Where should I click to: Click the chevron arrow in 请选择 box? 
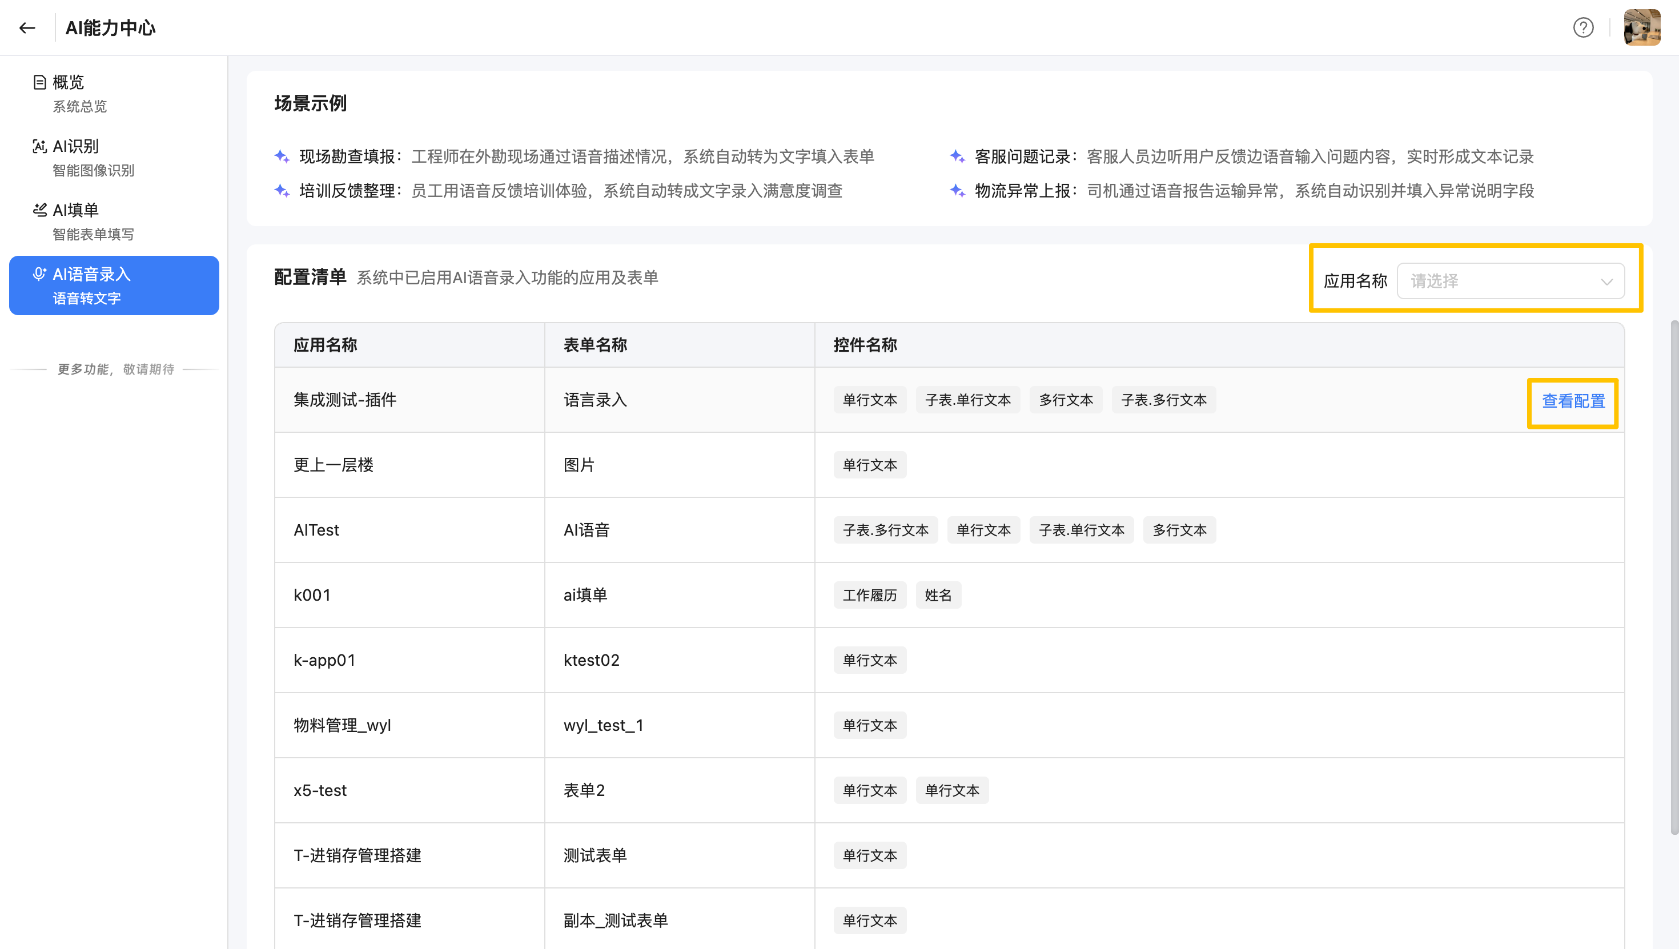click(x=1606, y=282)
